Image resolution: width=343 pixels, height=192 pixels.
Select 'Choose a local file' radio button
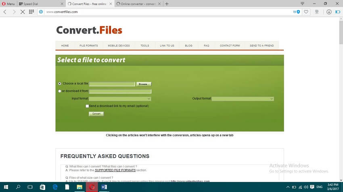pyautogui.click(x=60, y=84)
